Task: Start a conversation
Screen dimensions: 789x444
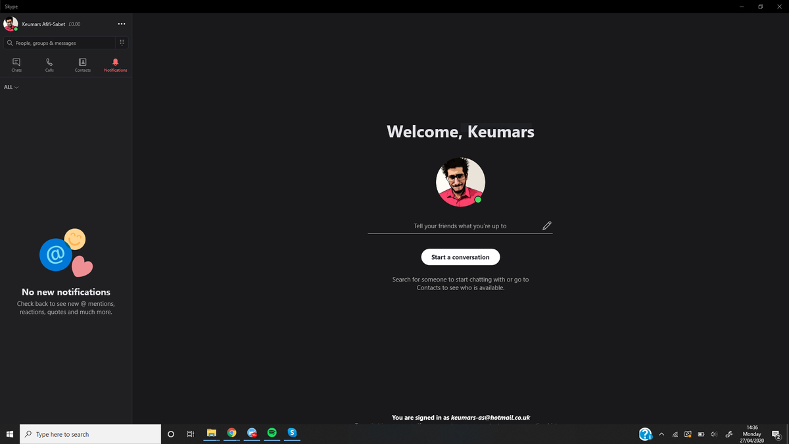Action: coord(460,257)
